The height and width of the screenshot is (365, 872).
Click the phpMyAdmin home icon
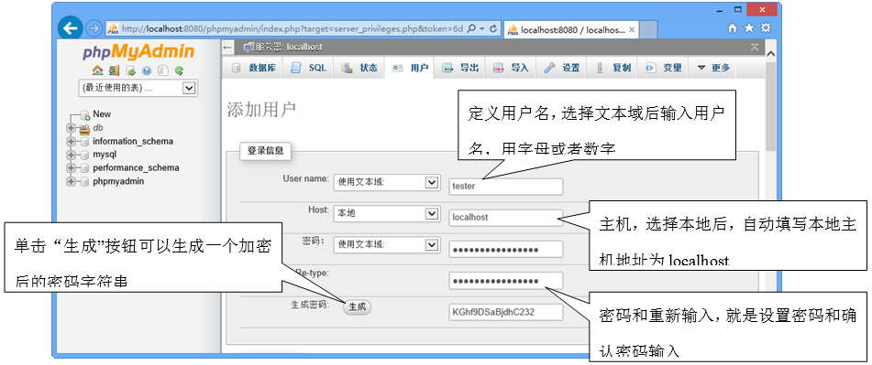[98, 70]
